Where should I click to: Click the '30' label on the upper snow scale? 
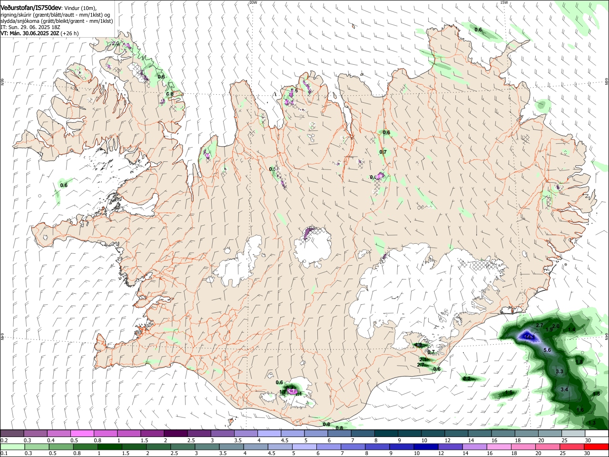[x=588, y=440]
